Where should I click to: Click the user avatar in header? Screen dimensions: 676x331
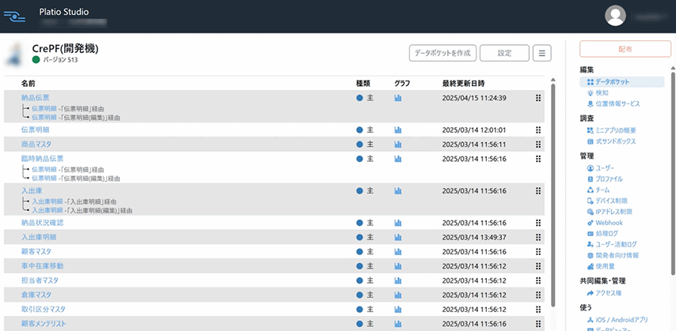615,16
